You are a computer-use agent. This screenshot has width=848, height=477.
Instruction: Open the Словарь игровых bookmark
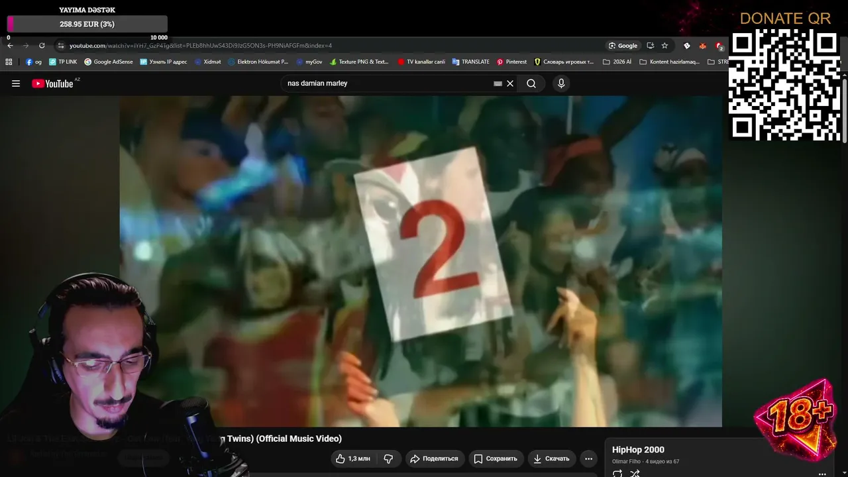point(564,62)
